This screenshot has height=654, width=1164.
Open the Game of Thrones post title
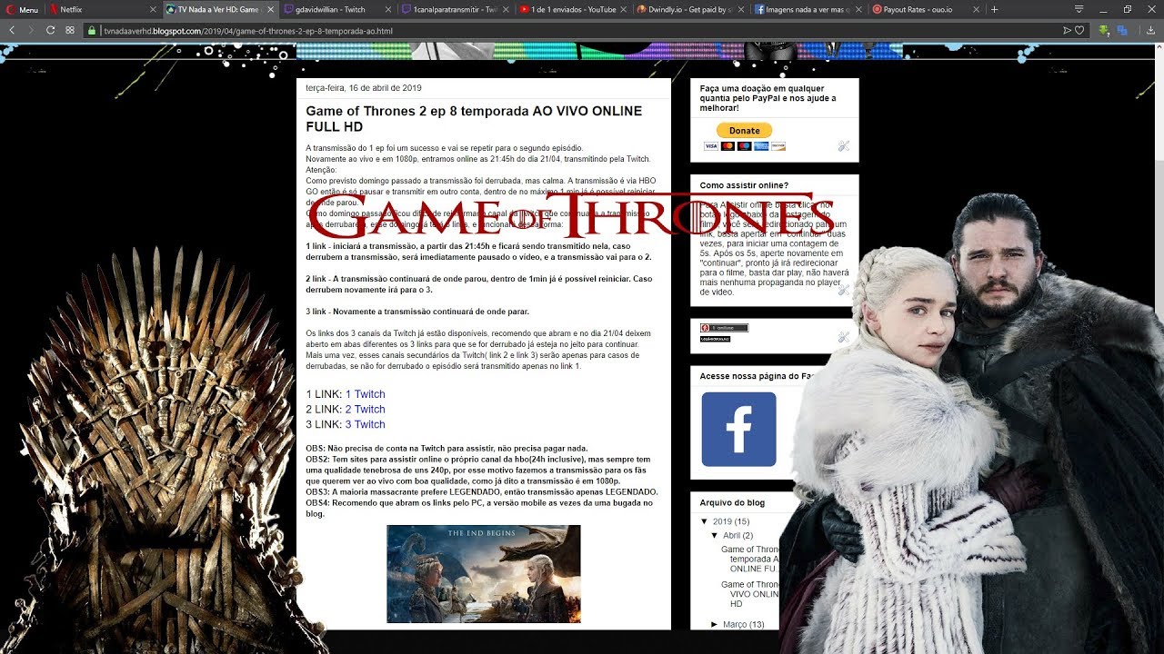[474, 119]
